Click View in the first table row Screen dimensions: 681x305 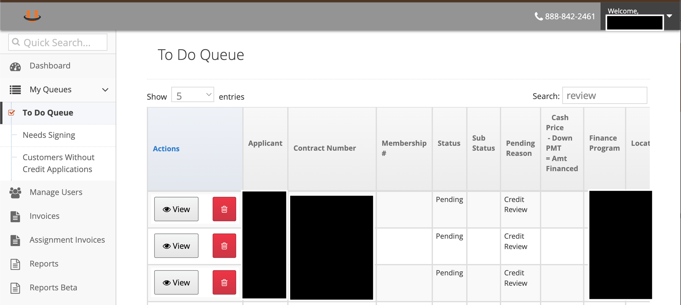176,209
